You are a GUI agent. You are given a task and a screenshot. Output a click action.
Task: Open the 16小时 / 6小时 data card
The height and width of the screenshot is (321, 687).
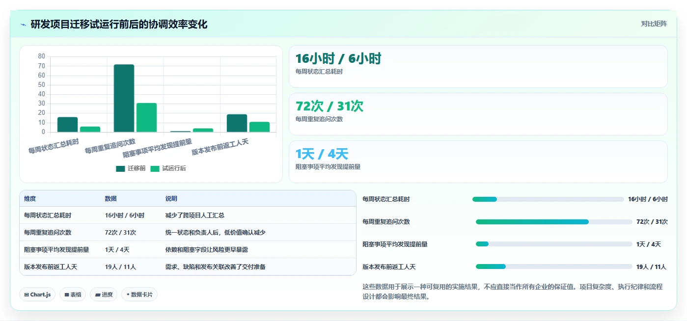pos(478,67)
